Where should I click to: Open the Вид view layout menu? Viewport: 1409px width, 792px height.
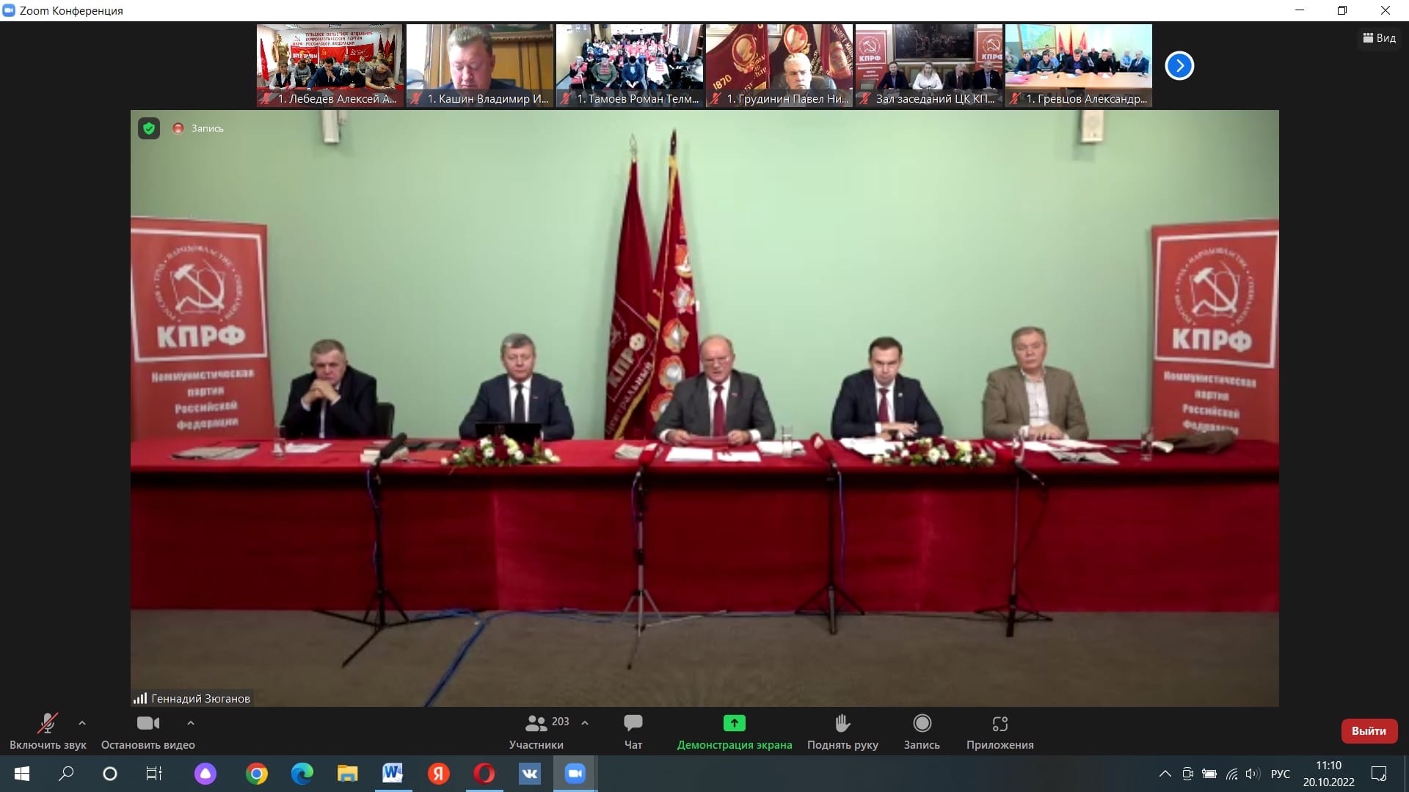[1380, 38]
